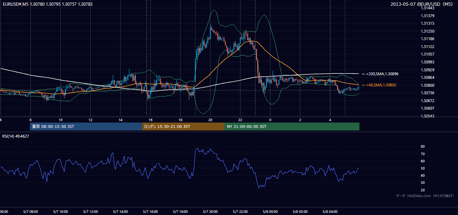Click hour tick '2' under the price chart
Viewport: 458px width, 215px height.
300,120
